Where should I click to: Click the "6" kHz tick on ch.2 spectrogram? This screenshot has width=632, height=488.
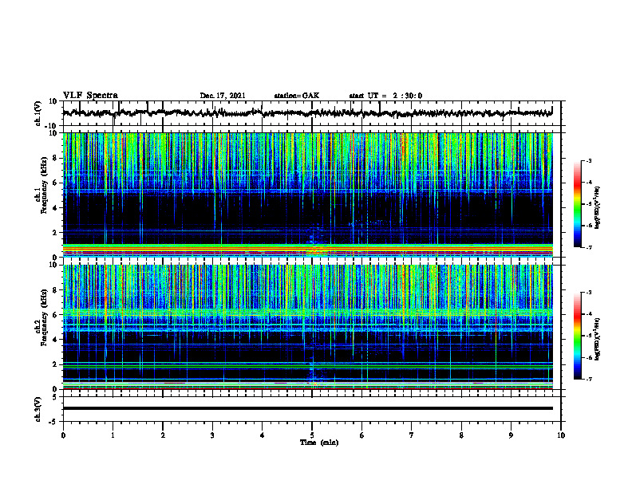[56, 315]
